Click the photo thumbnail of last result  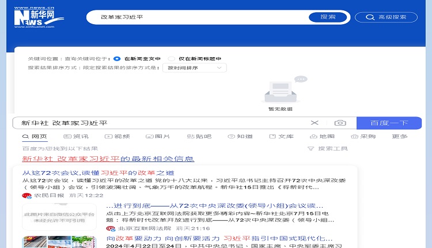point(59,242)
